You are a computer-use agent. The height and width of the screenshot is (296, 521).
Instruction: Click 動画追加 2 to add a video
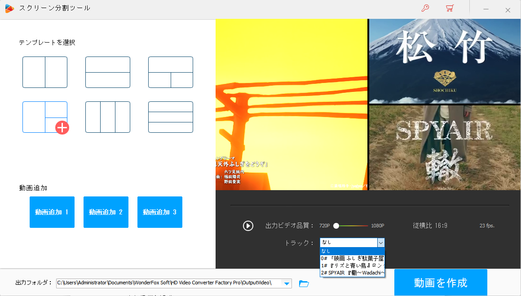coord(106,212)
